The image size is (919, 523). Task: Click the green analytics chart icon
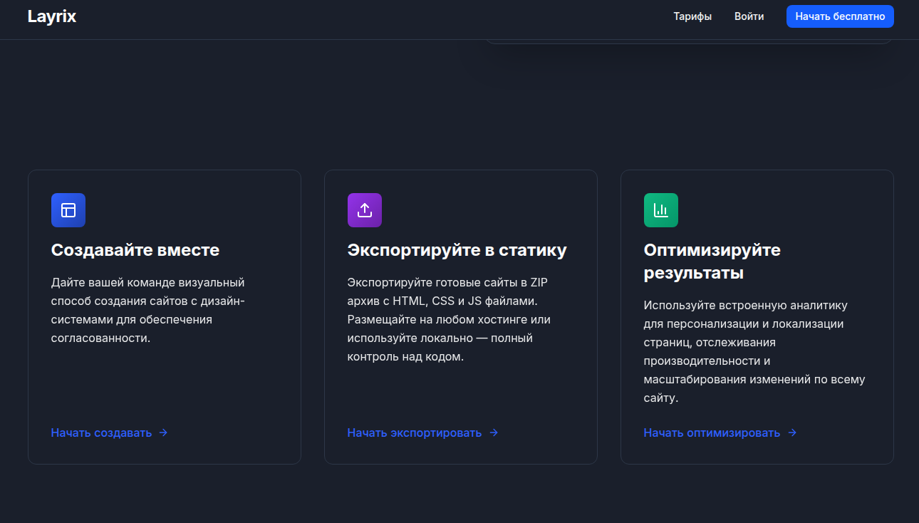click(x=660, y=210)
